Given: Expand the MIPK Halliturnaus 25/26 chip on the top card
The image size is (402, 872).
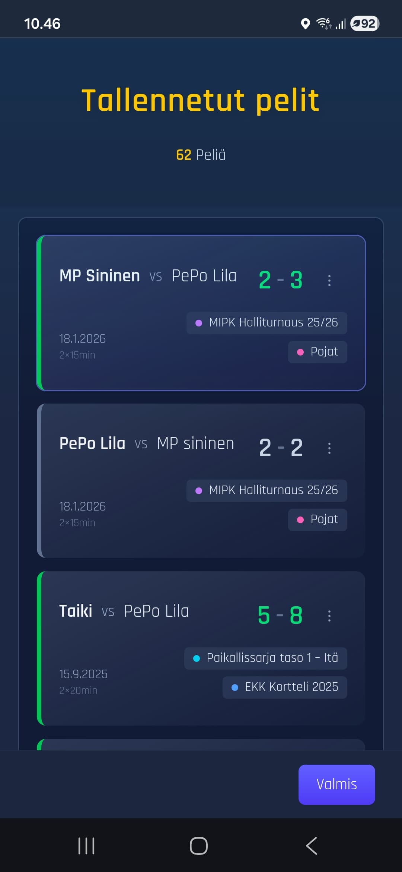Looking at the screenshot, I should (267, 323).
